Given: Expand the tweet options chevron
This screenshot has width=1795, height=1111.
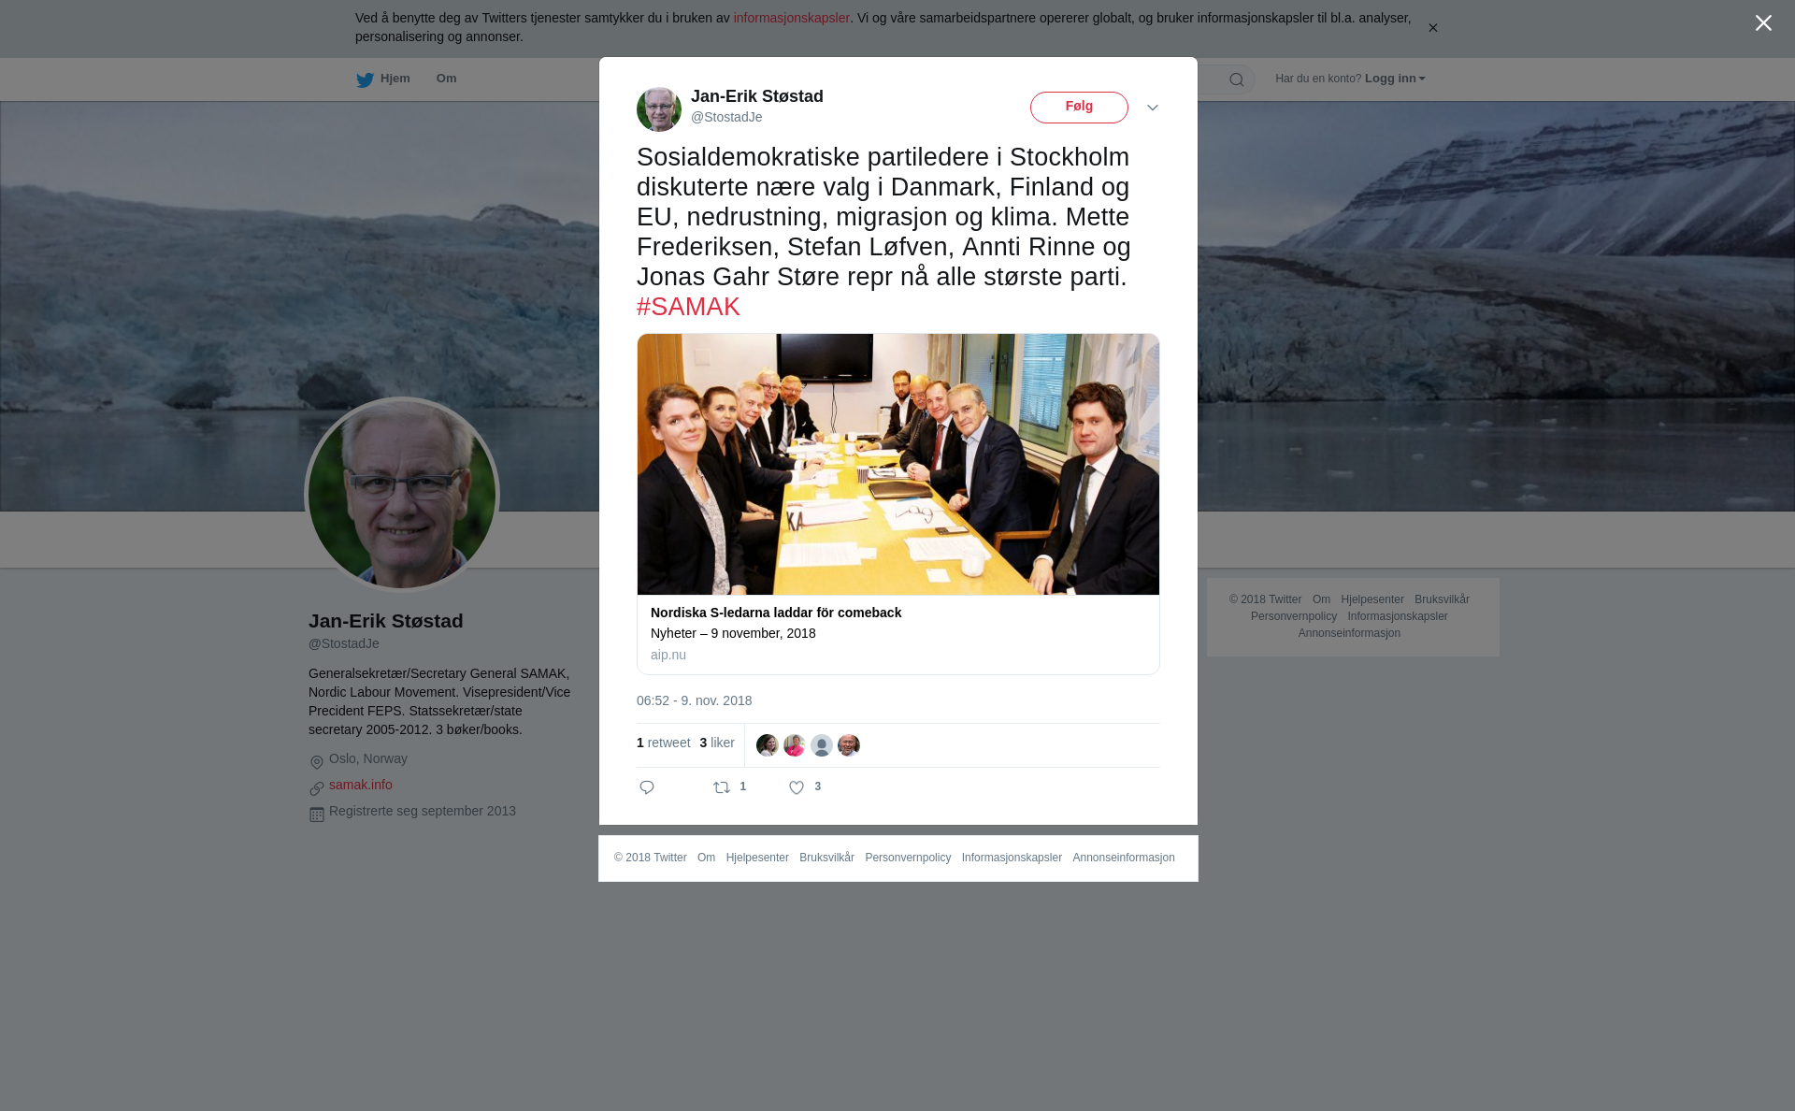Looking at the screenshot, I should (1153, 108).
